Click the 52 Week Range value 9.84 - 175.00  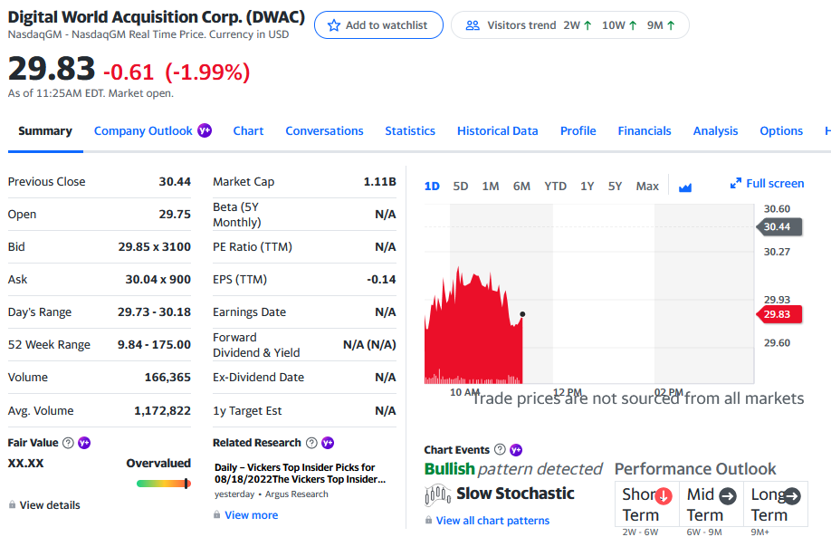pos(154,345)
